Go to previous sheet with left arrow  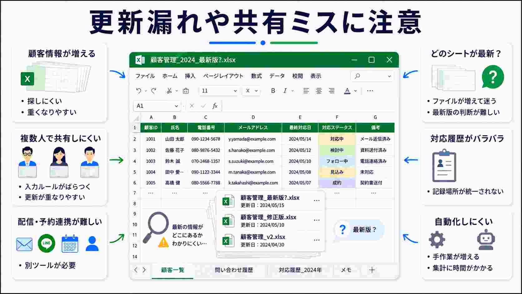point(135,270)
